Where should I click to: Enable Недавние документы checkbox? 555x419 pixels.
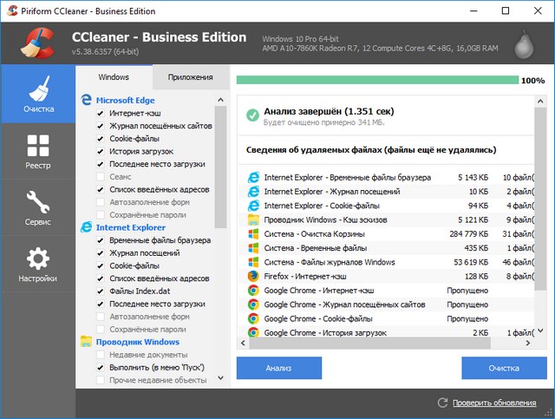(101, 355)
